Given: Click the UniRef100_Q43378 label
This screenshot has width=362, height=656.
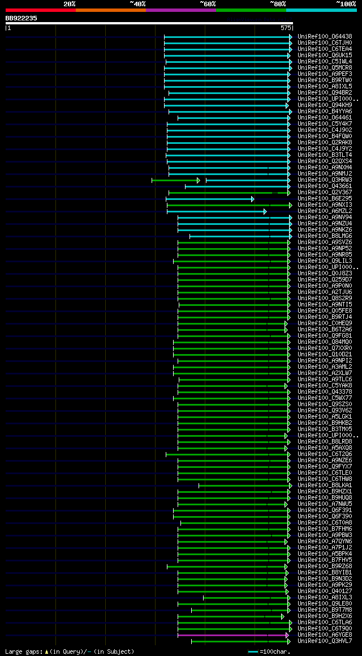Looking at the screenshot, I should point(325,392).
